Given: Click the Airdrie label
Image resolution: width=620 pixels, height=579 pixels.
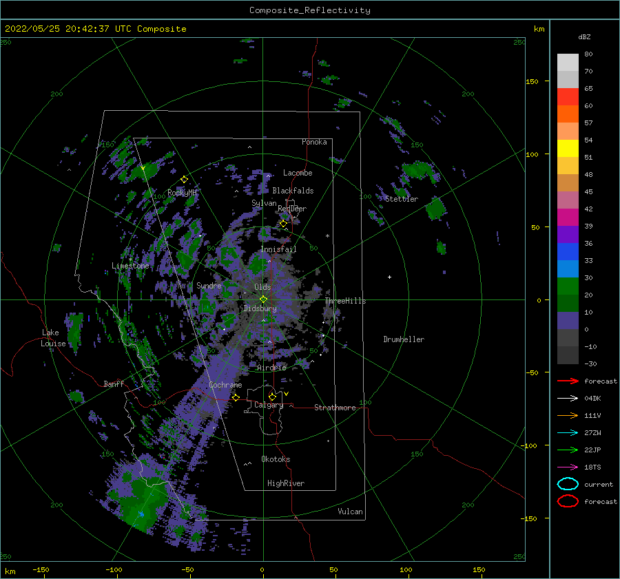Looking at the screenshot, I should 271,368.
